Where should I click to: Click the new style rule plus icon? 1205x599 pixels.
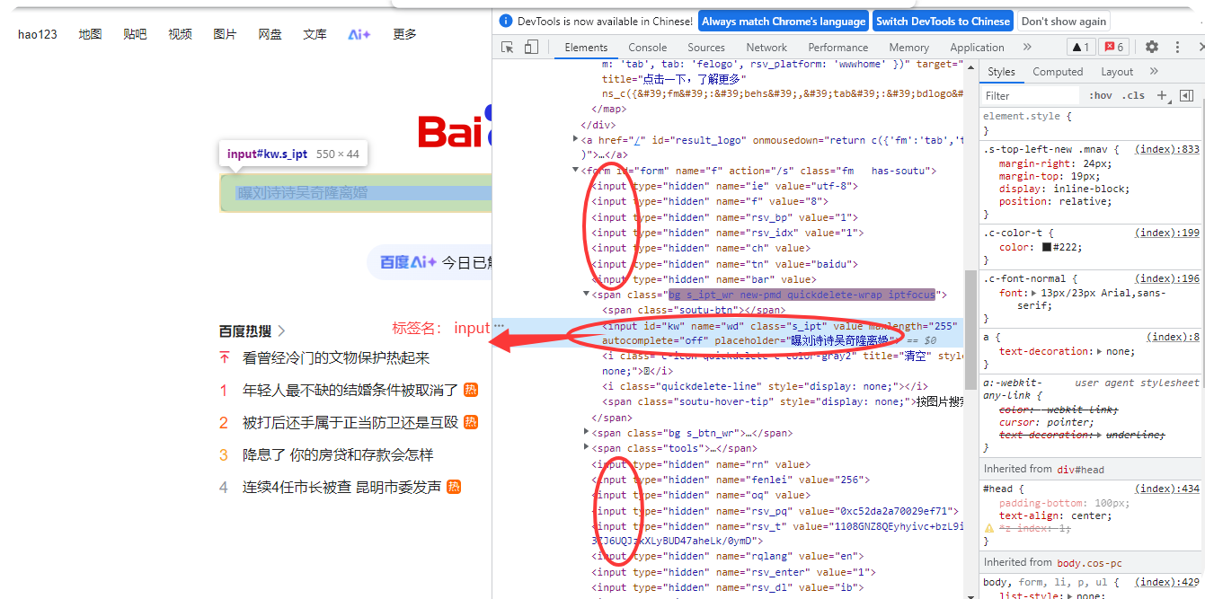click(1162, 95)
